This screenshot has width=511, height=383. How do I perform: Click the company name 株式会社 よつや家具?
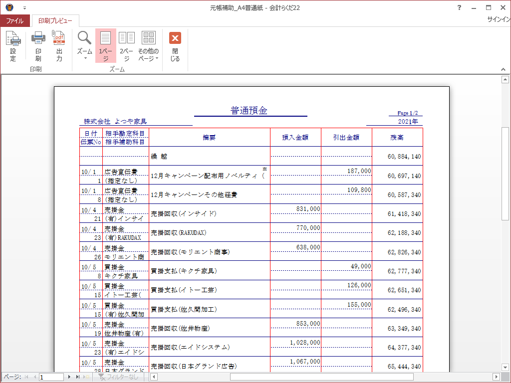click(115, 122)
